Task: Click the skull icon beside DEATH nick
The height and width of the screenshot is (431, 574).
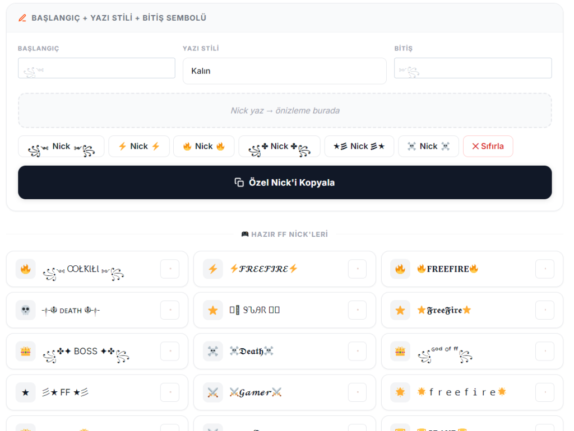Action: coord(26,310)
